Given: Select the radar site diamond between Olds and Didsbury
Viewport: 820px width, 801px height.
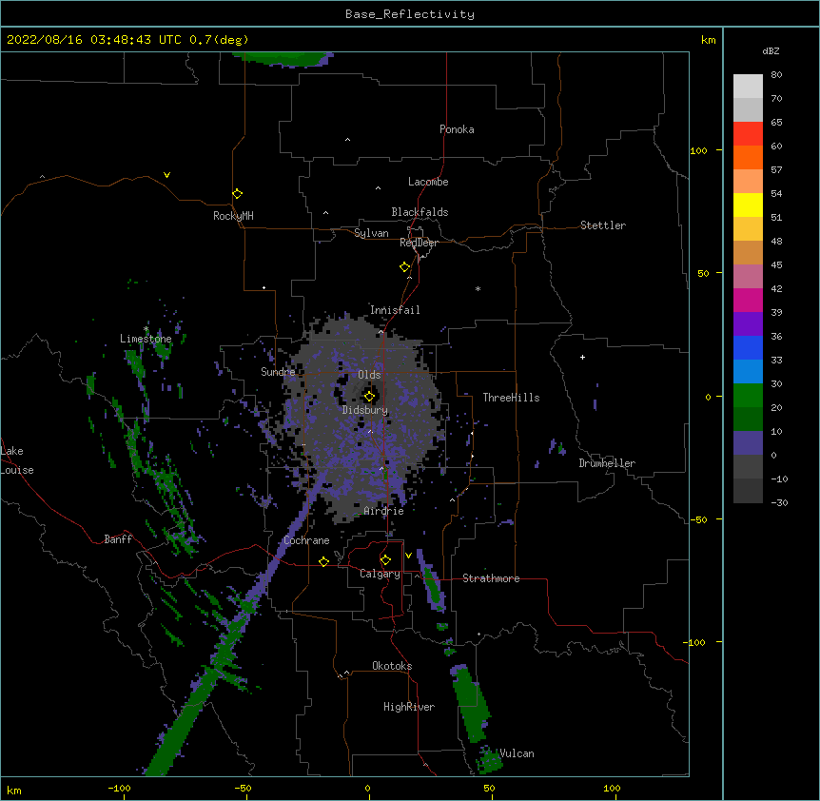Looking at the screenshot, I should click(x=369, y=397).
